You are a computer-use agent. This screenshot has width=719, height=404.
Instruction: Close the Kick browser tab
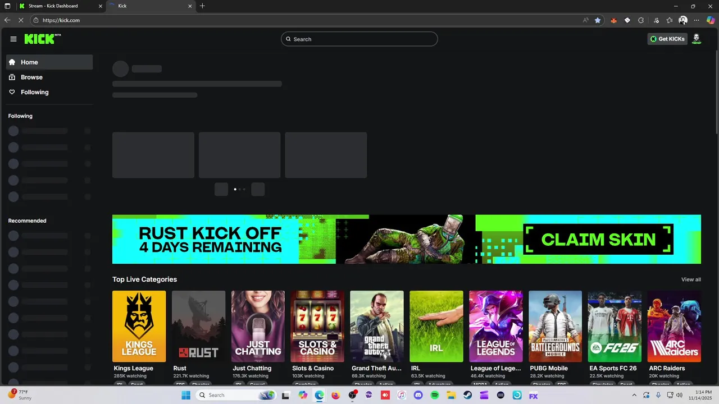tap(190, 6)
